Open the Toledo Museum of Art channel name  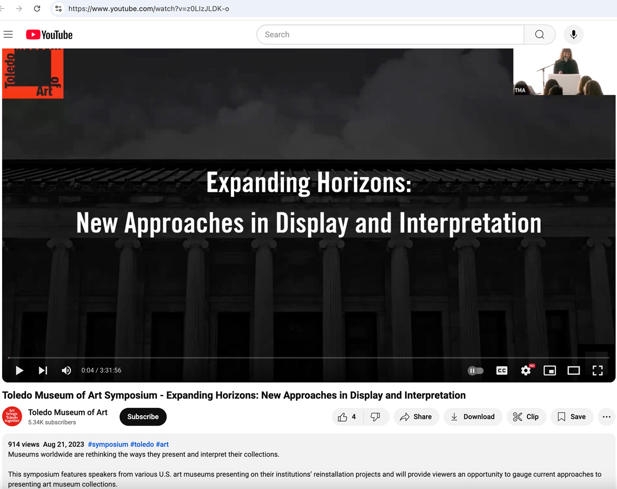tap(68, 412)
